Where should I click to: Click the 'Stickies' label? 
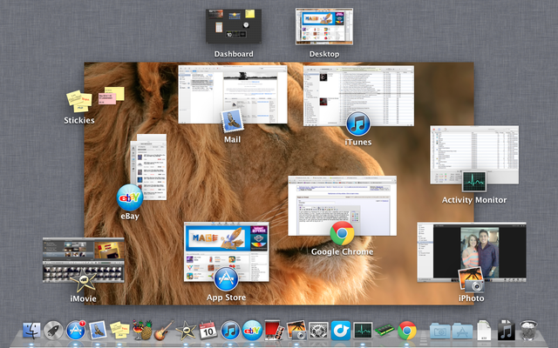[x=79, y=120]
